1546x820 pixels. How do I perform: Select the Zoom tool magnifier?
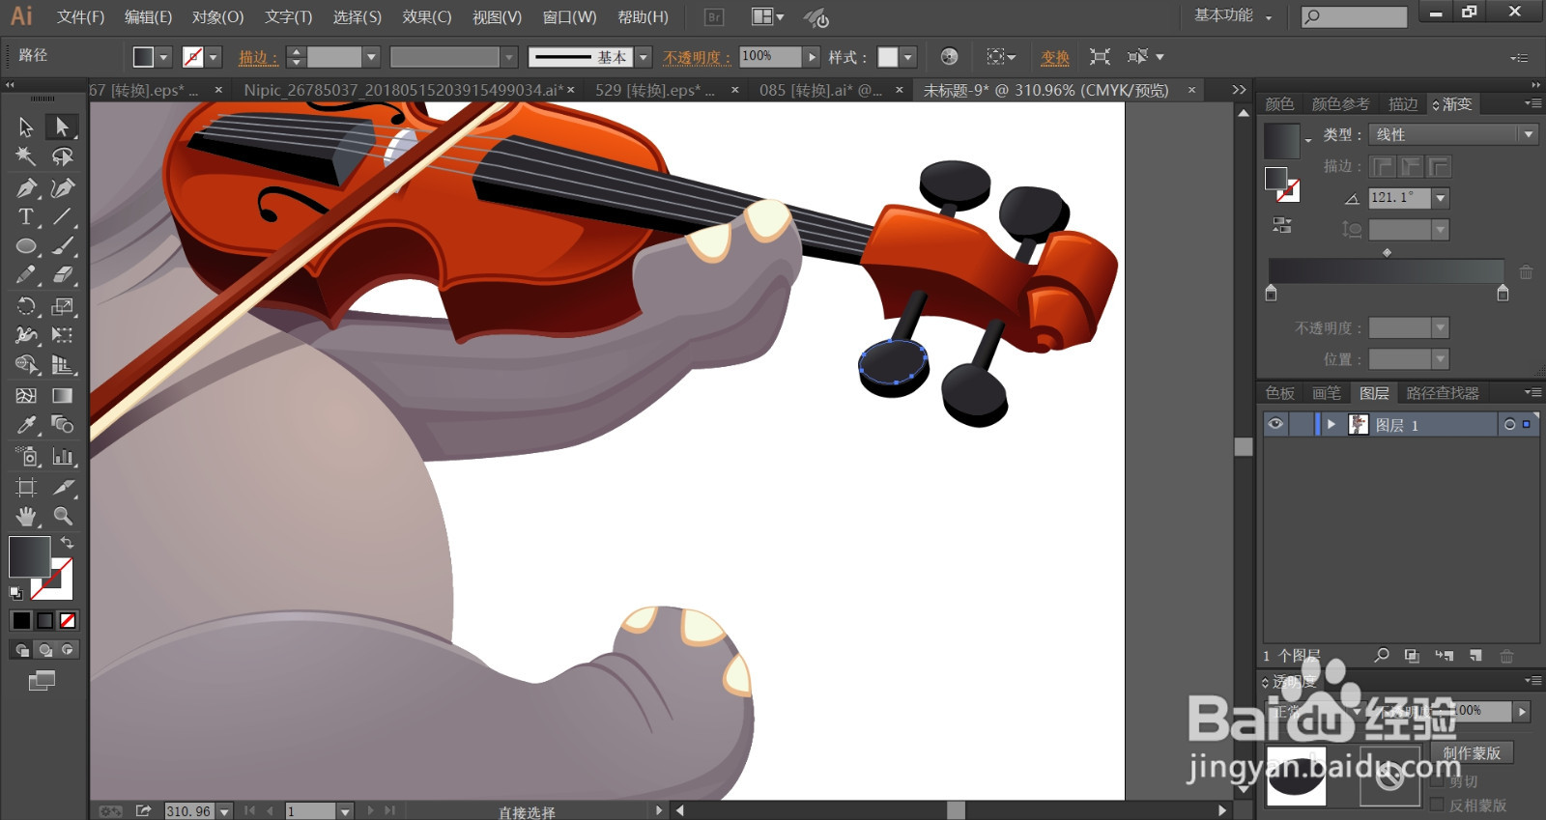pyautogui.click(x=62, y=516)
